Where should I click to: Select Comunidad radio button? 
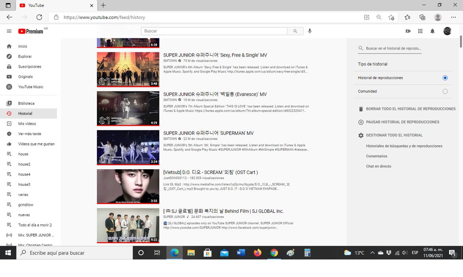coord(445,92)
